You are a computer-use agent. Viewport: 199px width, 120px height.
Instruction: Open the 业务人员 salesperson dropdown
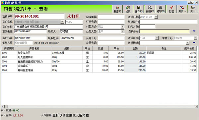point(122,31)
